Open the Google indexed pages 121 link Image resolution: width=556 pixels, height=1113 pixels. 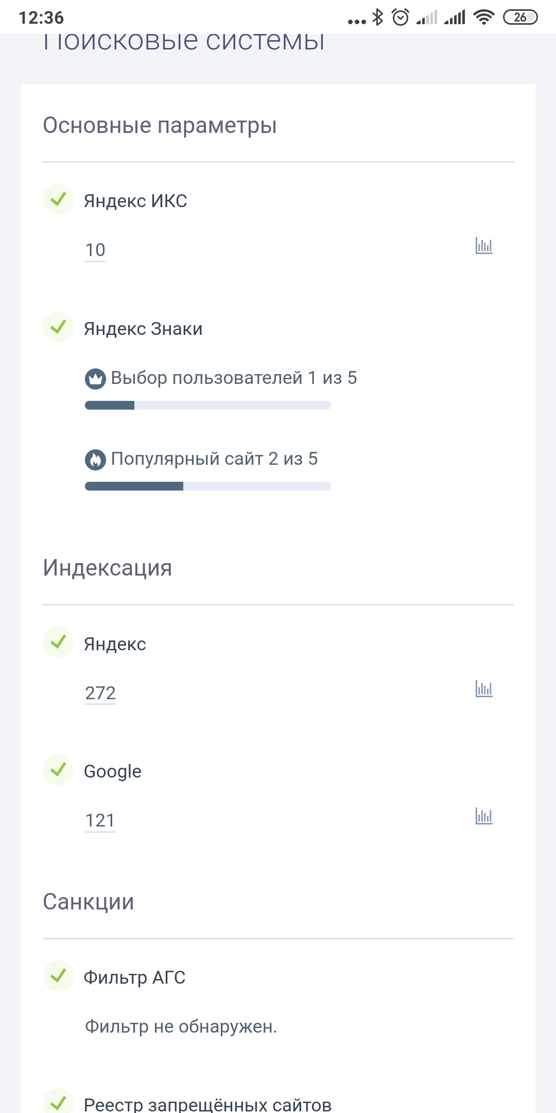click(100, 821)
